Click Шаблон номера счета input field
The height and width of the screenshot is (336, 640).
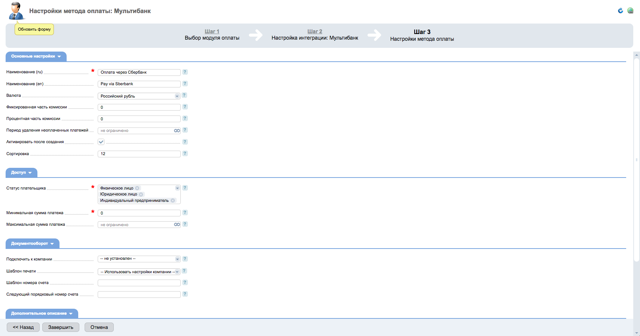pos(139,283)
